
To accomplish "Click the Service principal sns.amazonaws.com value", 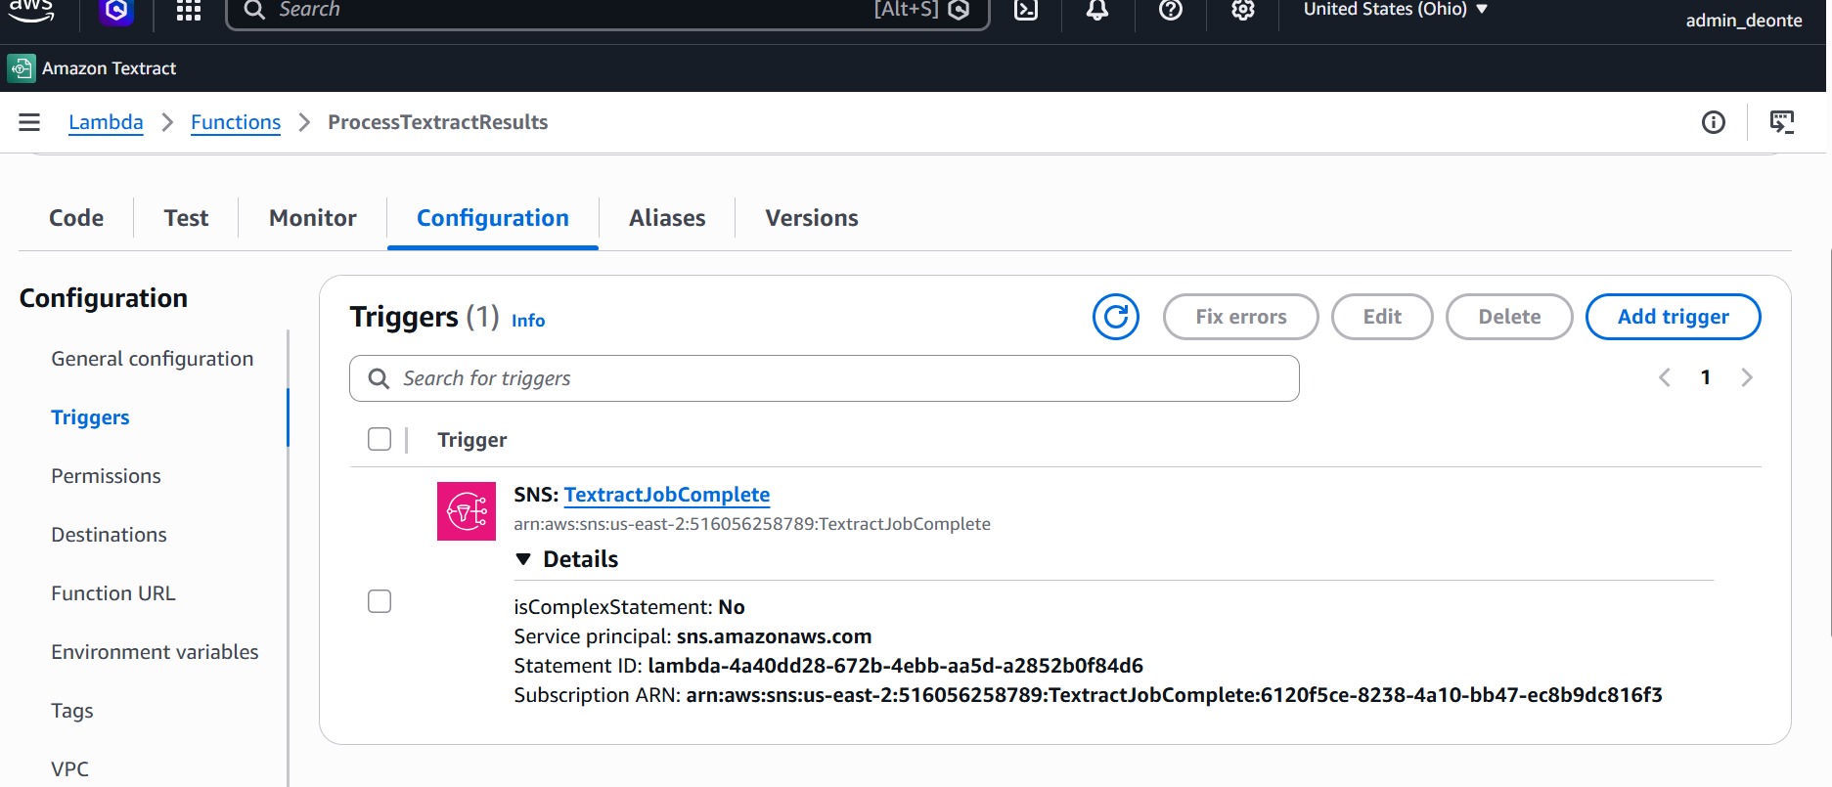I will click(x=775, y=636).
